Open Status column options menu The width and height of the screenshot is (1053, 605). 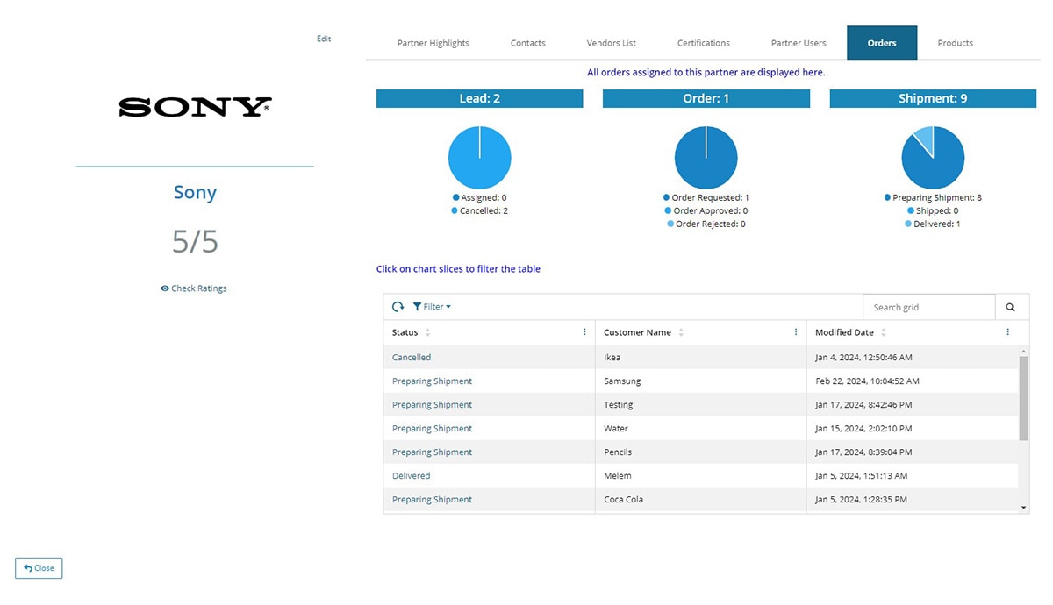pos(585,332)
